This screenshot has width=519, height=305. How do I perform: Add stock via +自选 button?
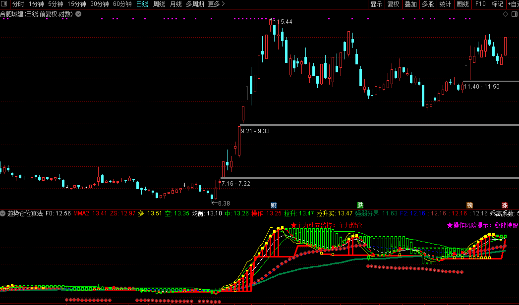513,4
